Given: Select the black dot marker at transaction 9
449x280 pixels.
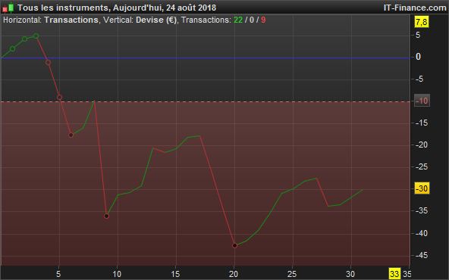Looking at the screenshot, I should (x=106, y=216).
